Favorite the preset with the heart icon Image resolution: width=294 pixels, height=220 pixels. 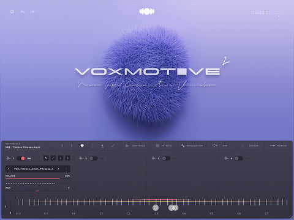(x=82, y=145)
